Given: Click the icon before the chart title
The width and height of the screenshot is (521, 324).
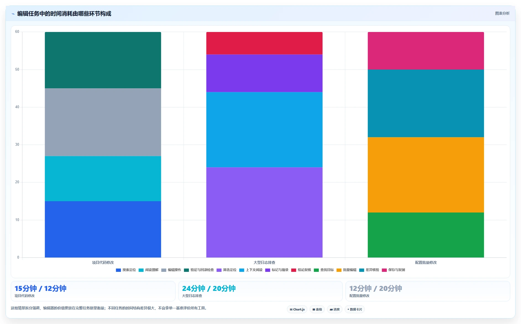Looking at the screenshot, I should coord(13,14).
